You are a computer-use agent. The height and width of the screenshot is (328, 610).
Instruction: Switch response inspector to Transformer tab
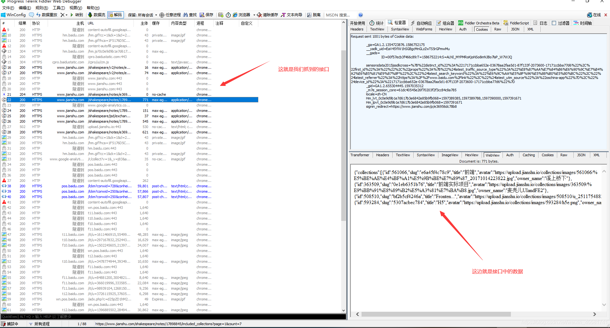tap(360, 155)
